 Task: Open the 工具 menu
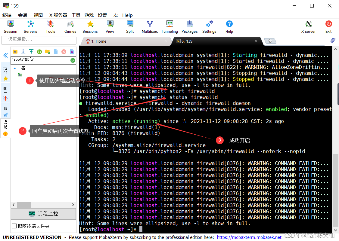click(76, 15)
